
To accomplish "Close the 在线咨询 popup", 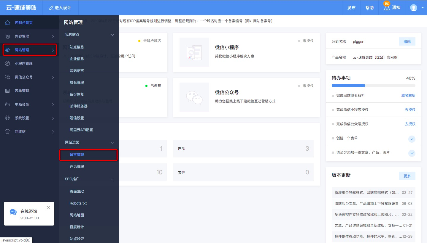I will pos(49,208).
